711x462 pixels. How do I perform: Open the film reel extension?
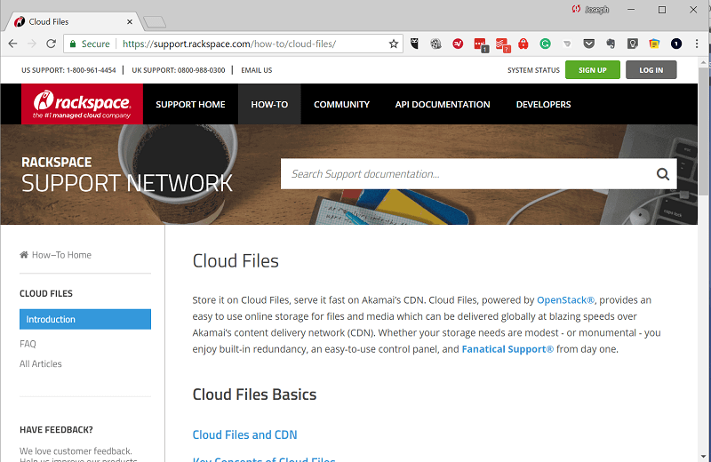point(435,44)
